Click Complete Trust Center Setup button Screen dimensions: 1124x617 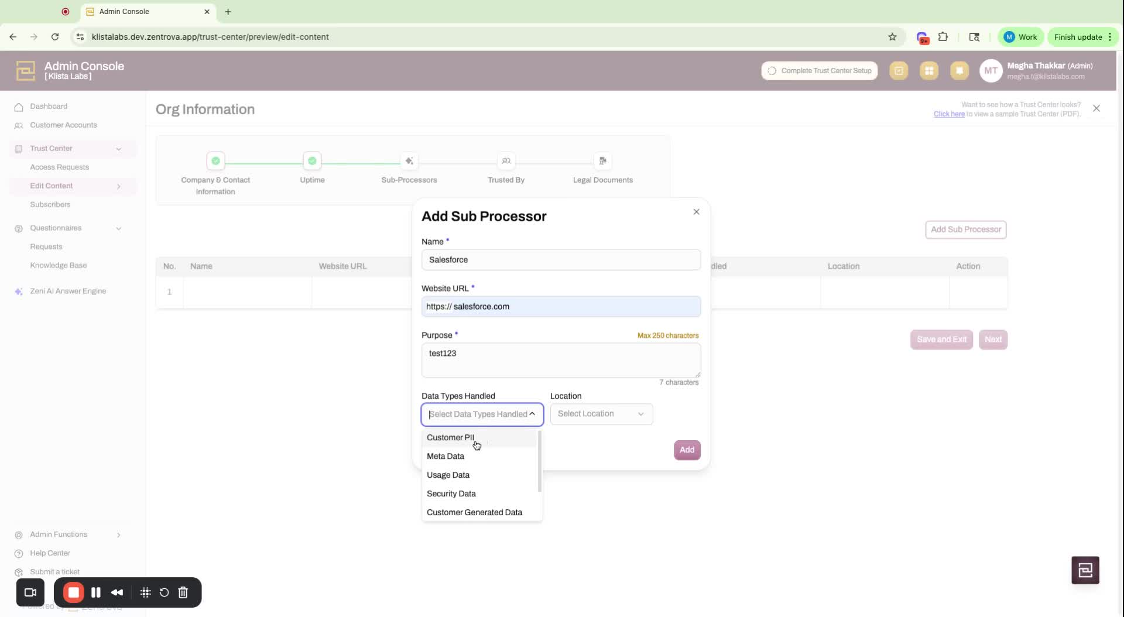tap(819, 71)
